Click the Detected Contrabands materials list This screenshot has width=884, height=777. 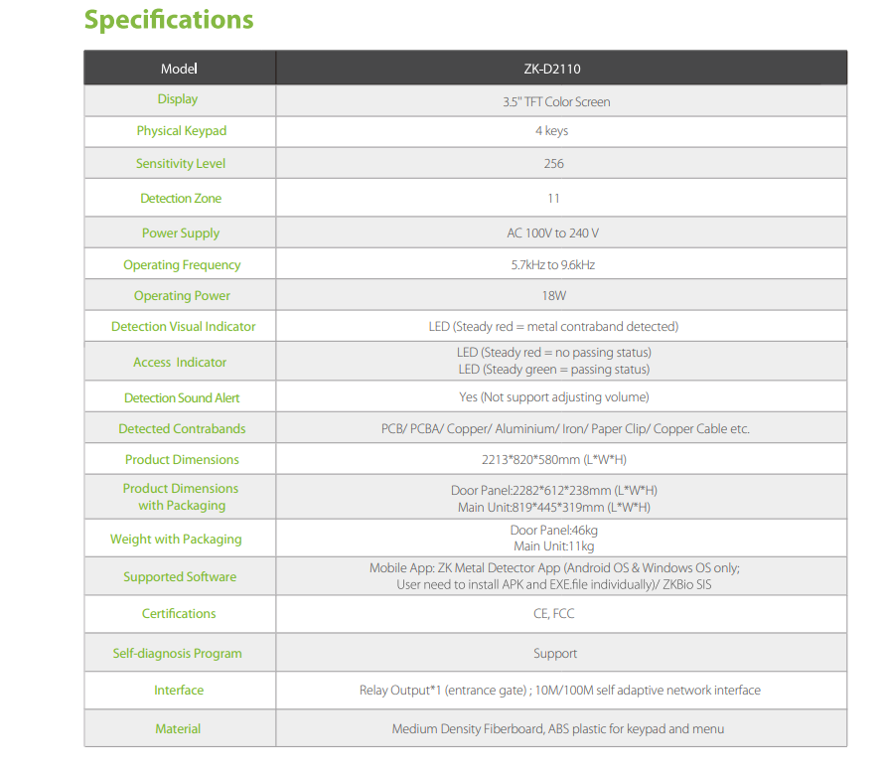565,429
